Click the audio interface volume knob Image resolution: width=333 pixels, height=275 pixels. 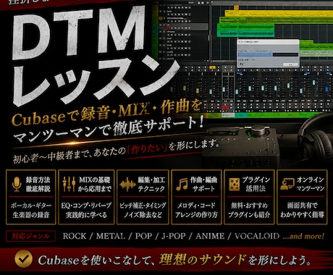[x=257, y=131]
